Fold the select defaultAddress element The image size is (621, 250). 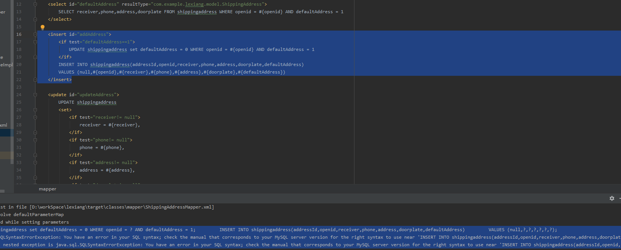tap(35, 4)
